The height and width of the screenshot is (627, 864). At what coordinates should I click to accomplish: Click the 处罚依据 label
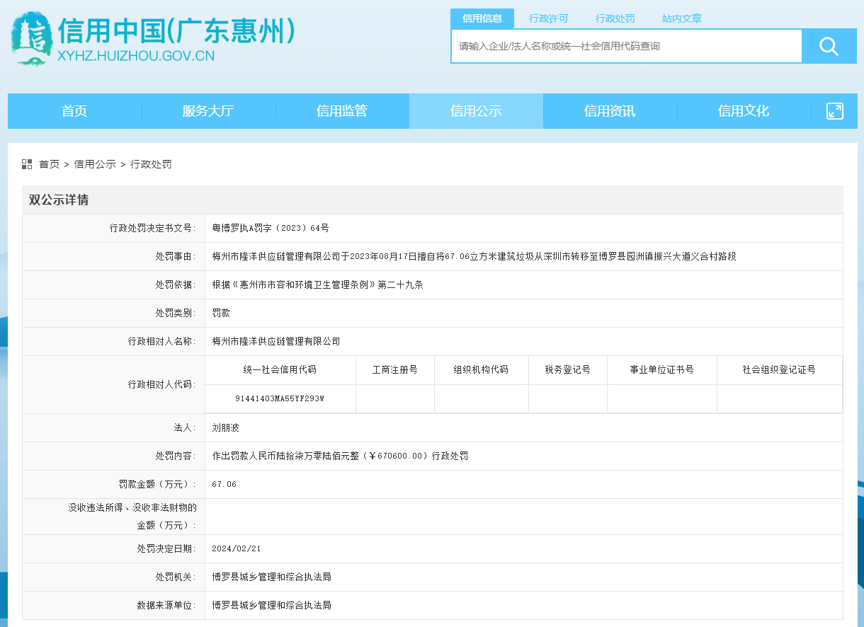176,284
